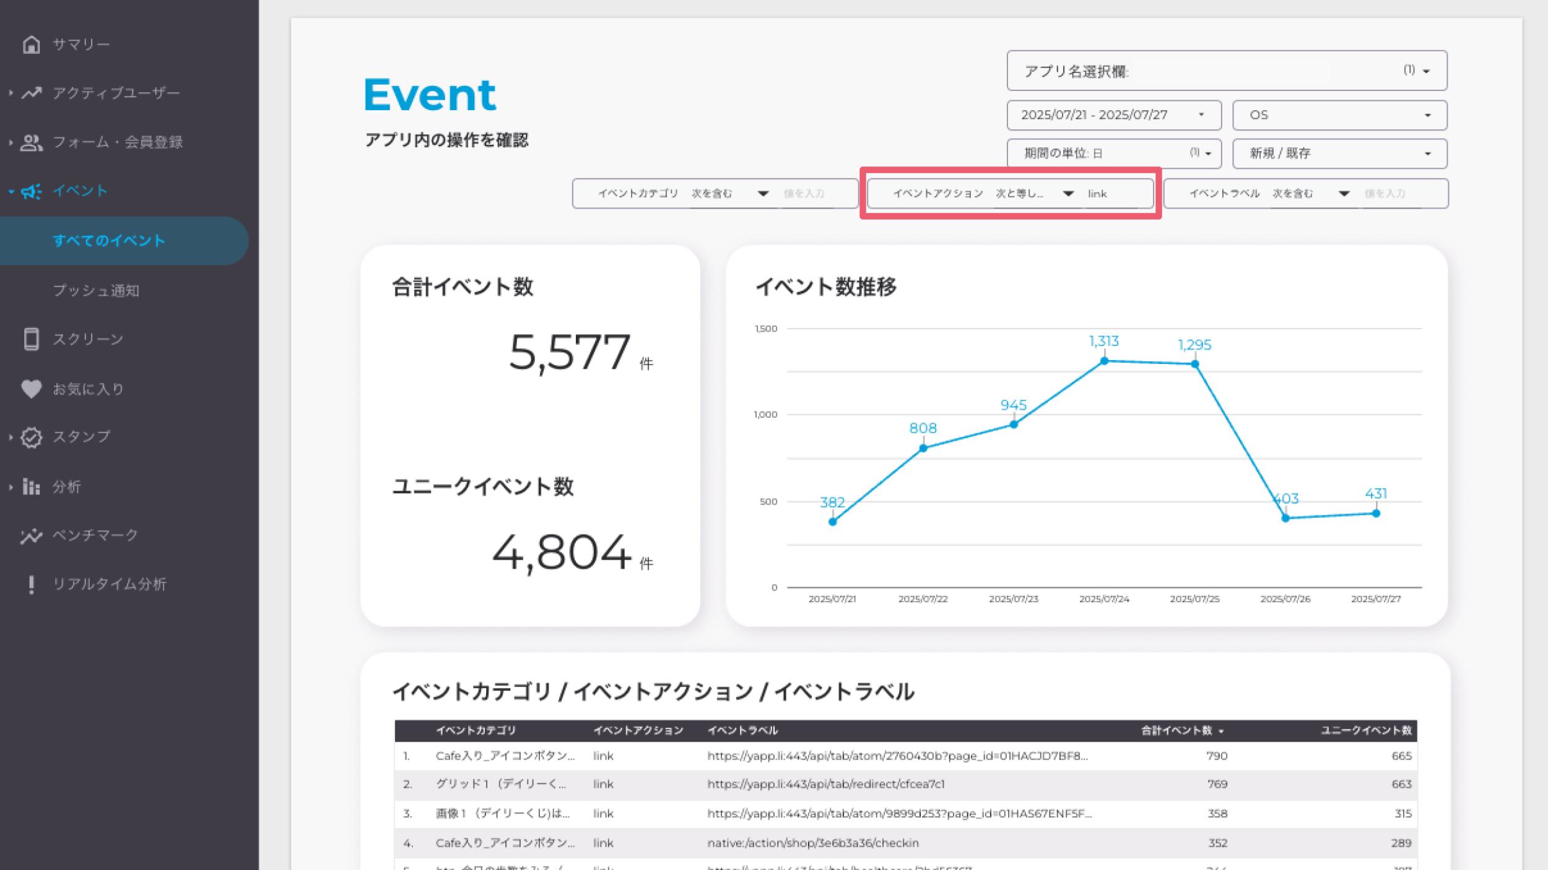1548x870 pixels.
Task: Click the 1,313 data point on 2025/07/24
Action: [1104, 361]
